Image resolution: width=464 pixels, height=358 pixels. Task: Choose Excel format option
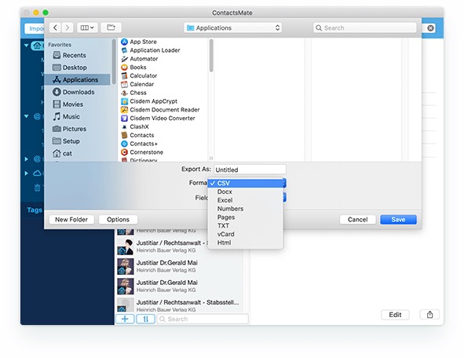[x=246, y=200]
